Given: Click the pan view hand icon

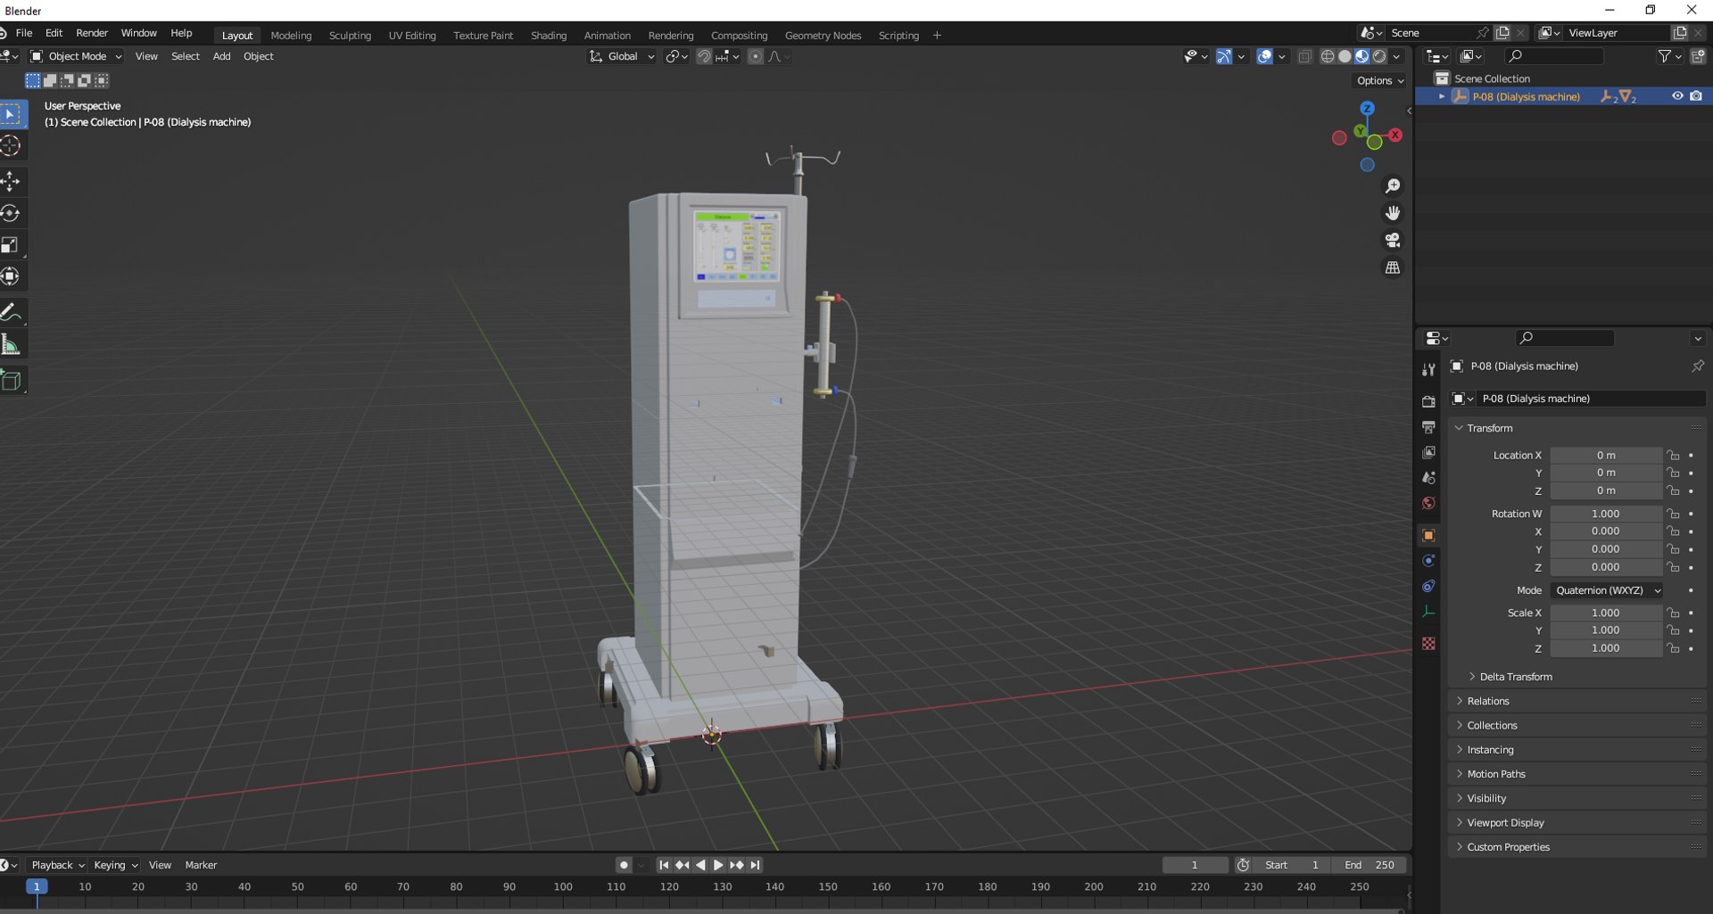Looking at the screenshot, I should pyautogui.click(x=1392, y=213).
